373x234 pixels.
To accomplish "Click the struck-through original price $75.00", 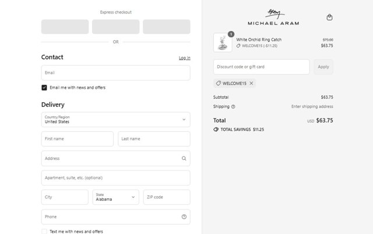I will [328, 40].
